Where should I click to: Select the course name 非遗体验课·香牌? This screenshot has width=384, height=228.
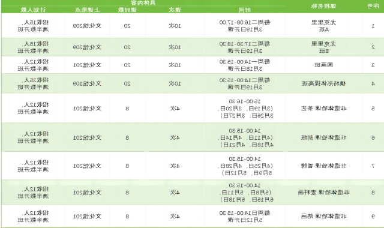coord(323,166)
